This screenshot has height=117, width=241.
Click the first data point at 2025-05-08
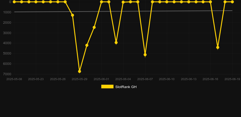tap(14, 2)
